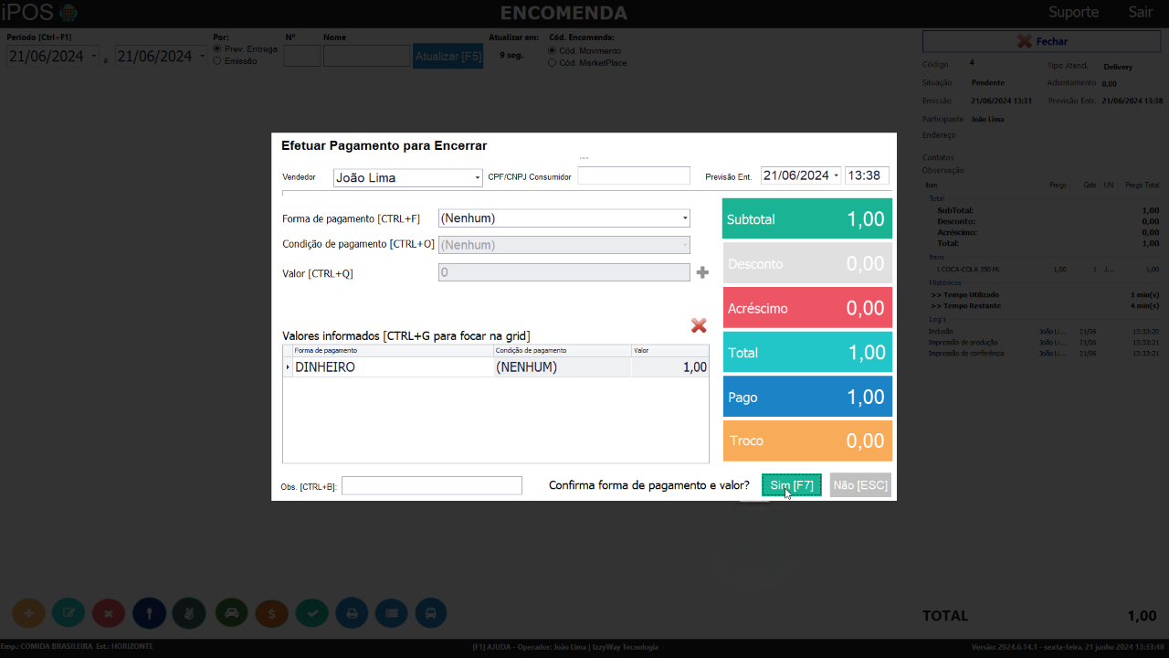
Task: Click the Nome filter input field
Action: 367,56
